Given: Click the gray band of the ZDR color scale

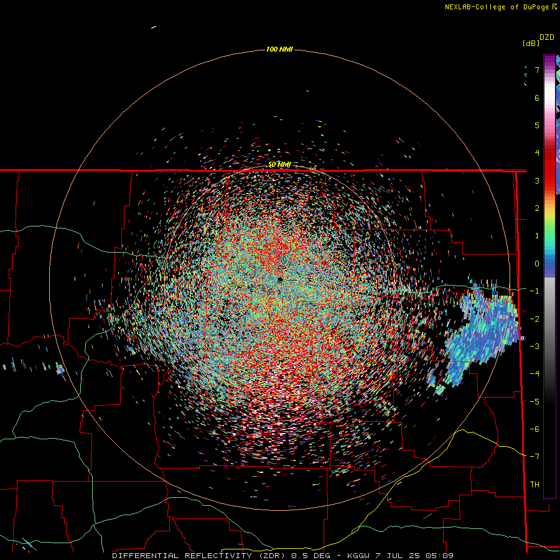Looking at the screenshot, I should point(549,307).
